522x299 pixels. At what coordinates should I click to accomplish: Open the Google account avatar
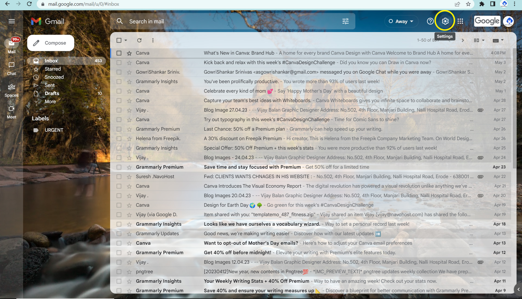pyautogui.click(x=509, y=21)
